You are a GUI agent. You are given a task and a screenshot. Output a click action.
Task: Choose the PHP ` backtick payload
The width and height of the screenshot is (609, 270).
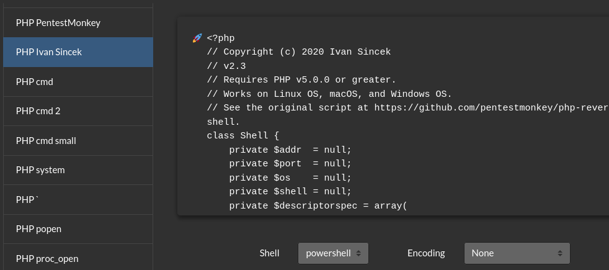78,200
